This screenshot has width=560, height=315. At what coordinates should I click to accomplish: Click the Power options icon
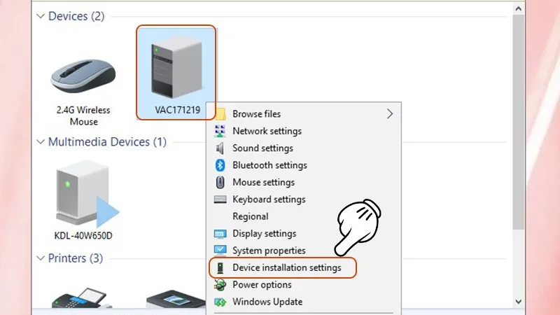click(x=220, y=285)
